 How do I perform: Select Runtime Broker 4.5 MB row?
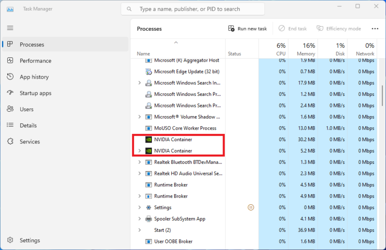(x=254, y=185)
